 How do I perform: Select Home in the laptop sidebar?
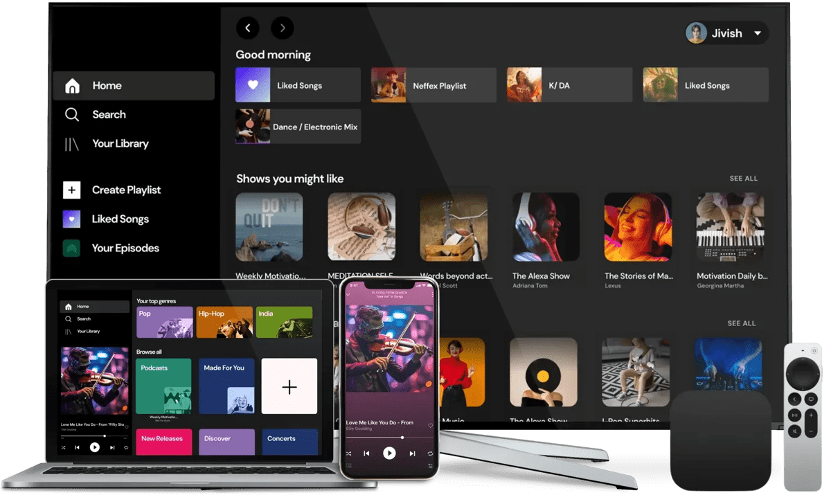95,307
